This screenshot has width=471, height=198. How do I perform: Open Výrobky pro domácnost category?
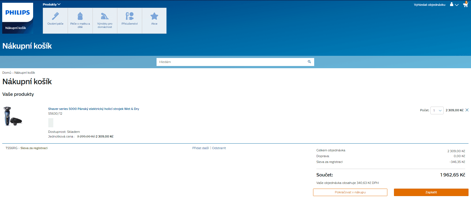click(x=105, y=21)
